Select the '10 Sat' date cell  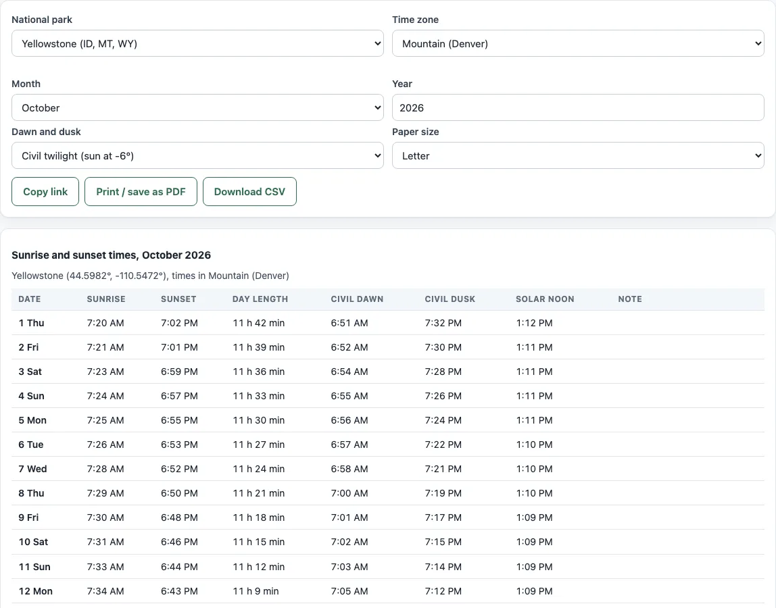click(x=34, y=542)
